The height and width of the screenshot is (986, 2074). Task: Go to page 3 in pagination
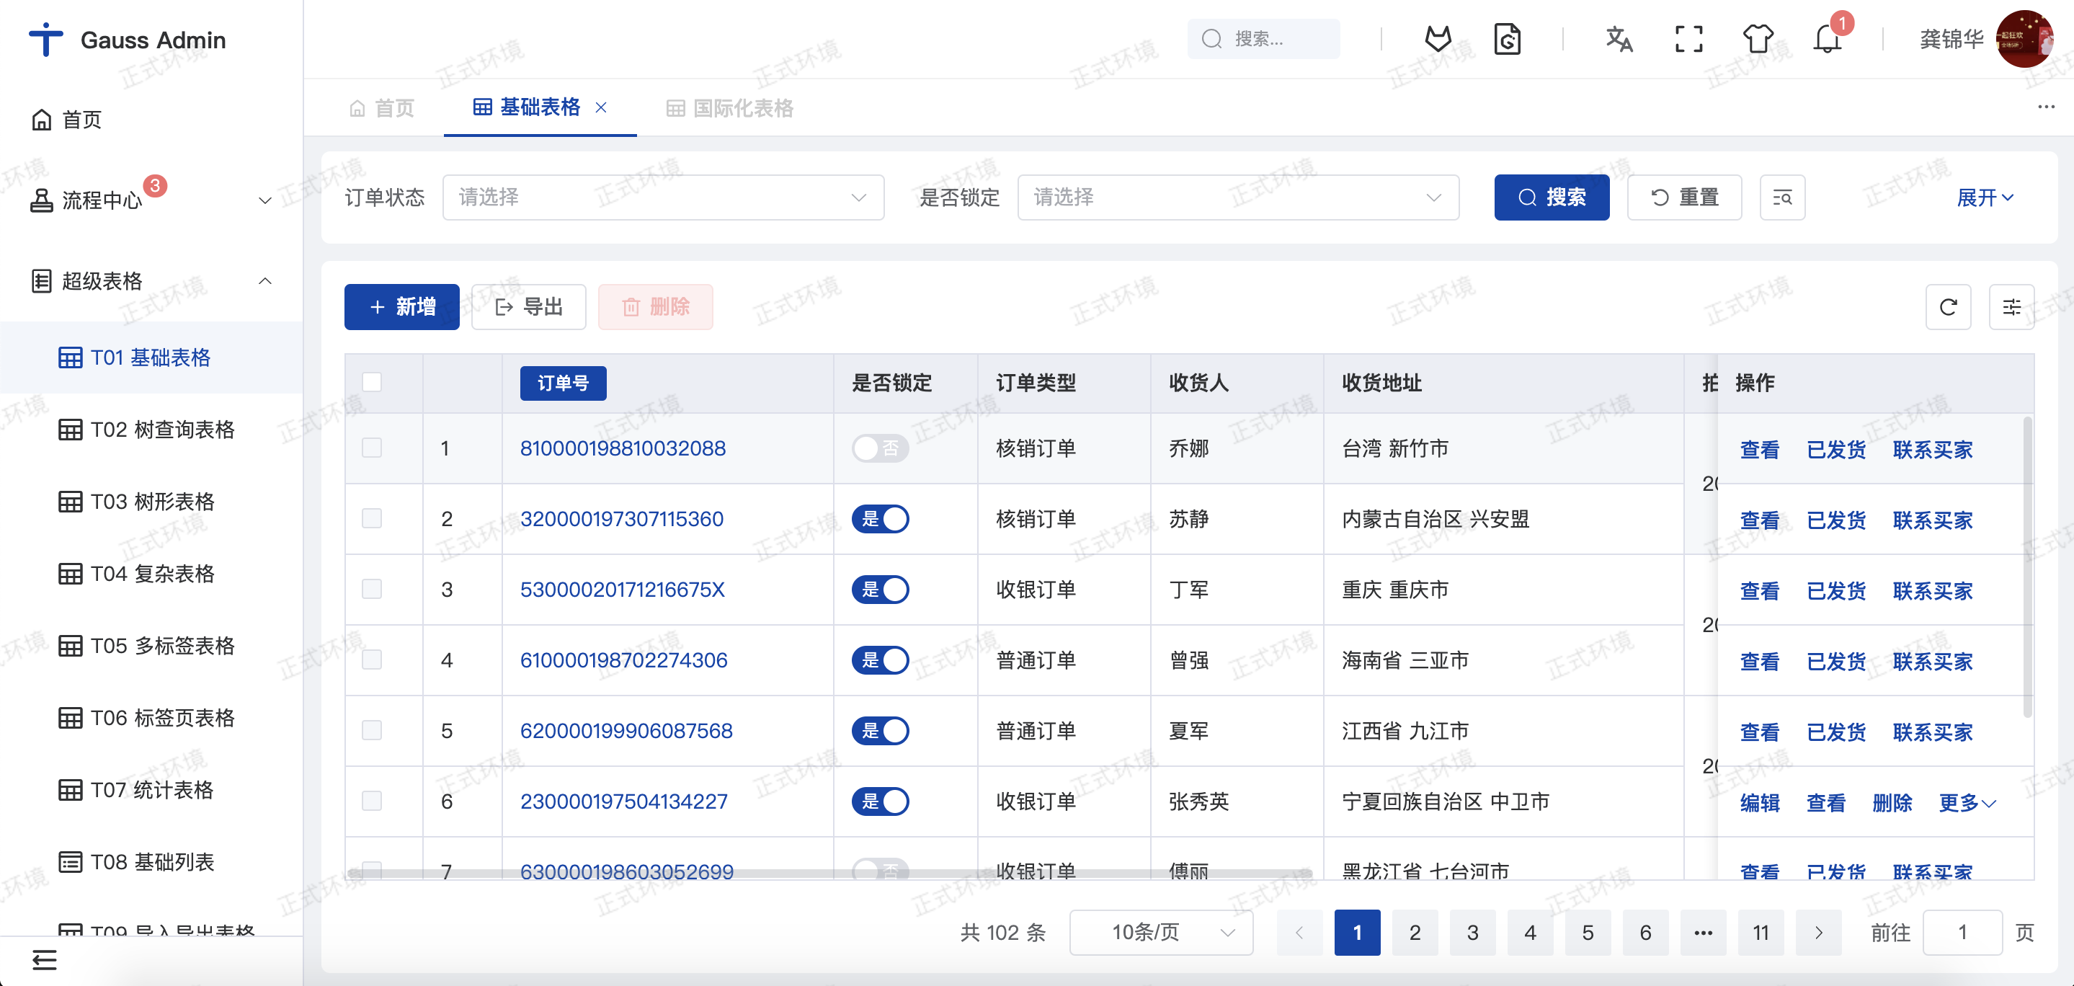[x=1472, y=932]
